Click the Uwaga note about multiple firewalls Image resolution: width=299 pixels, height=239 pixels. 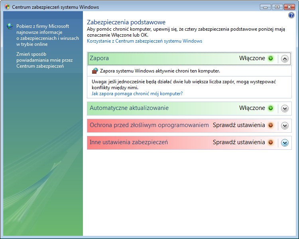[x=184, y=84]
